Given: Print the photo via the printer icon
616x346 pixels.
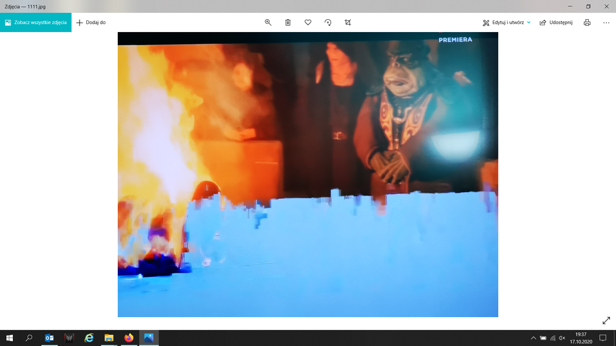Looking at the screenshot, I should pyautogui.click(x=587, y=22).
